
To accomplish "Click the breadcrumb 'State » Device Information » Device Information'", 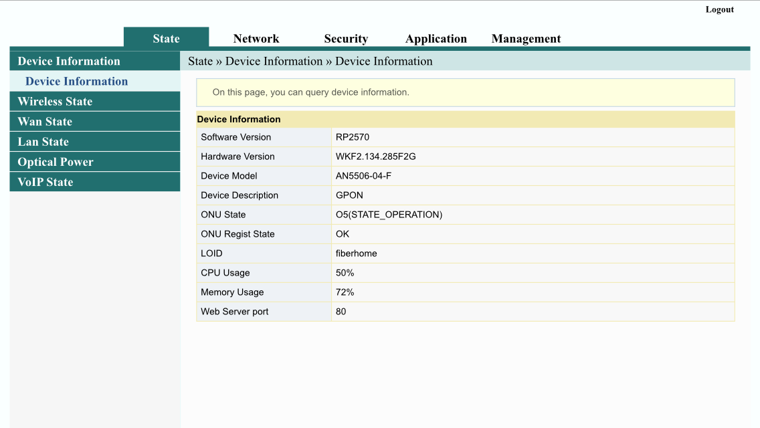I will click(310, 61).
